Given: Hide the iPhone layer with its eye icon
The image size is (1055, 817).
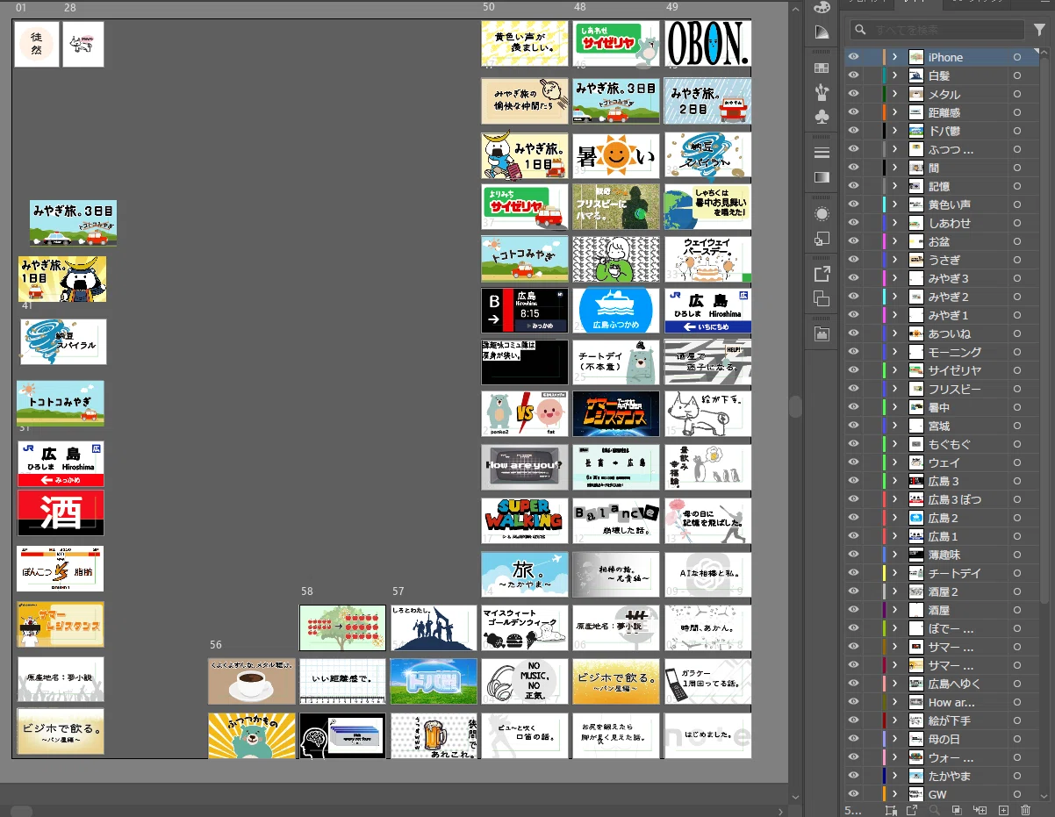Looking at the screenshot, I should point(853,57).
